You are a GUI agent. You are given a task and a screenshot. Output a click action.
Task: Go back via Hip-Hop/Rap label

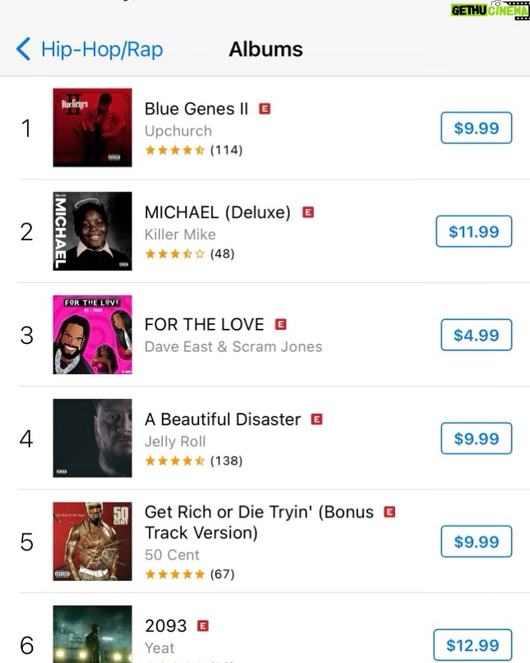pyautogui.click(x=102, y=49)
